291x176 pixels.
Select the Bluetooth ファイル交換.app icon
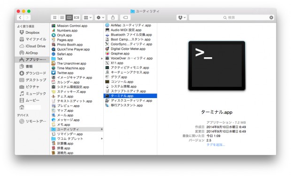(107, 35)
